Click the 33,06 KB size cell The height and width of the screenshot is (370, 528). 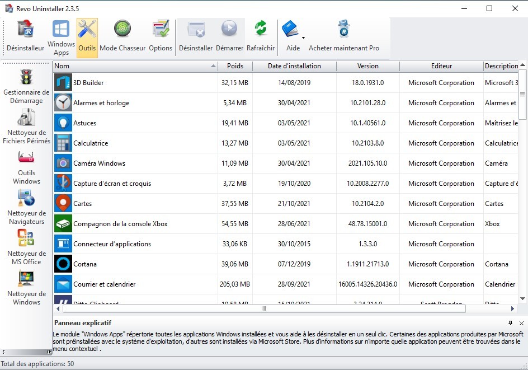(235, 244)
